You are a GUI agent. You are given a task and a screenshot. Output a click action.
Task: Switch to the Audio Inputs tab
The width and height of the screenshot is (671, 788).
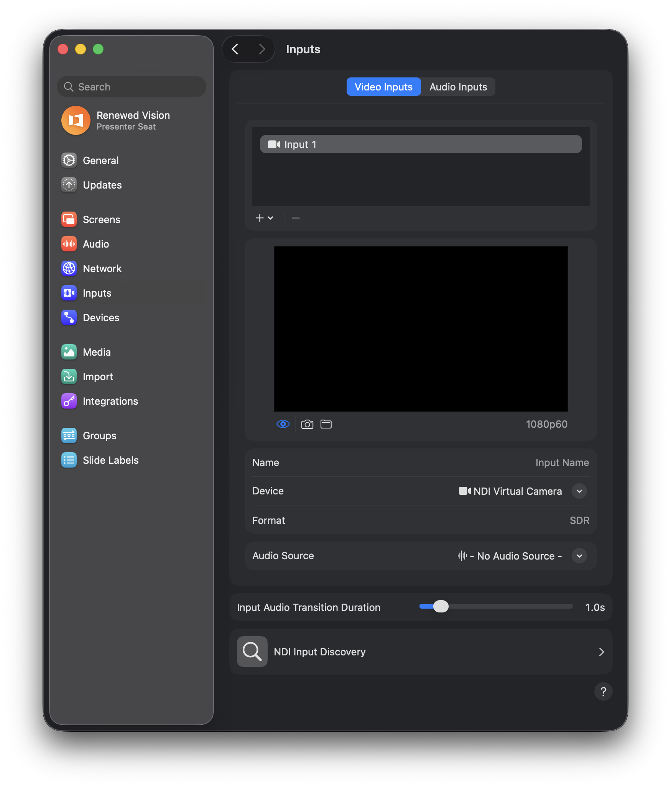point(458,87)
